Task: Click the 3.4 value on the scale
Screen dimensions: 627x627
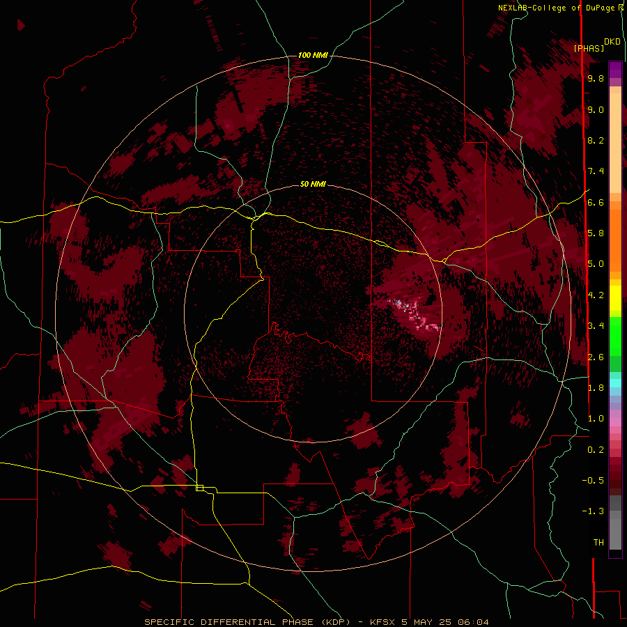Action: tap(596, 326)
